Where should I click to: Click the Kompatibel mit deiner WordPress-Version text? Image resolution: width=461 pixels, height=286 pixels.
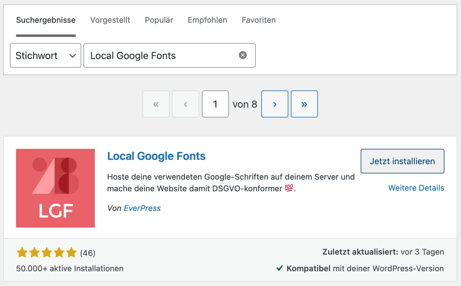365,268
